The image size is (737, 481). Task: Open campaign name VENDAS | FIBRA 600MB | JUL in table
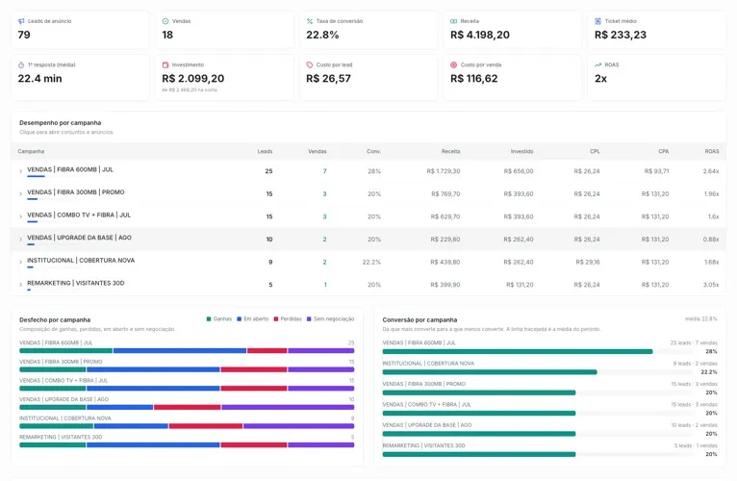[70, 169]
